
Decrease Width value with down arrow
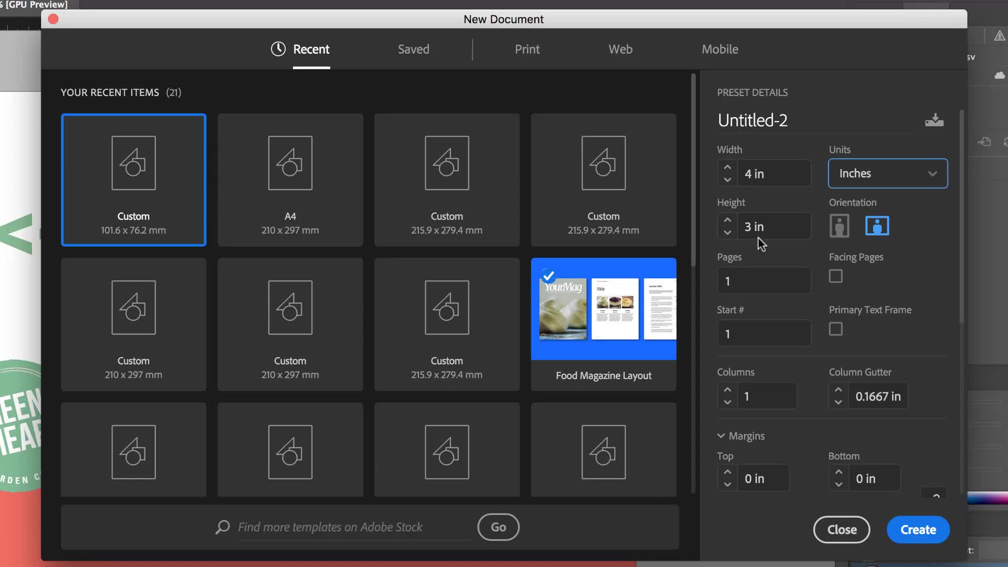tap(727, 180)
